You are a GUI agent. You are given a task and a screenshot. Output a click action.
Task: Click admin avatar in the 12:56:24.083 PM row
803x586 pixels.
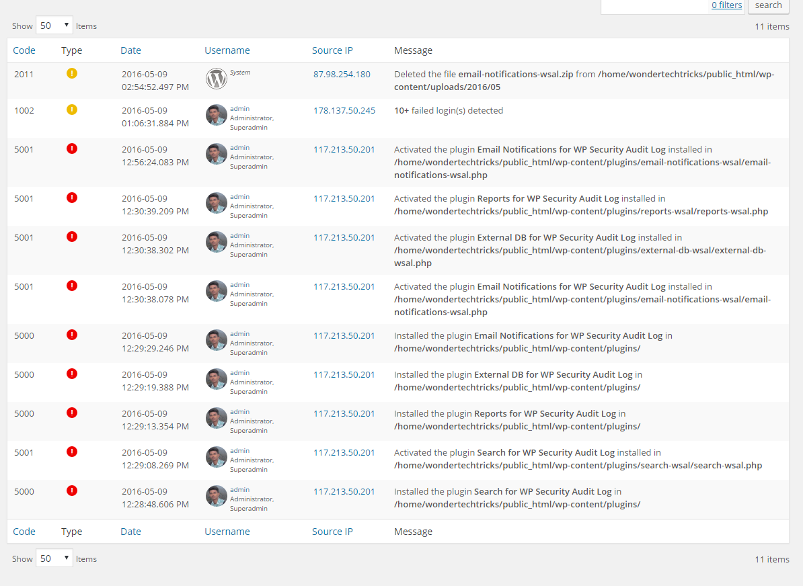(216, 154)
